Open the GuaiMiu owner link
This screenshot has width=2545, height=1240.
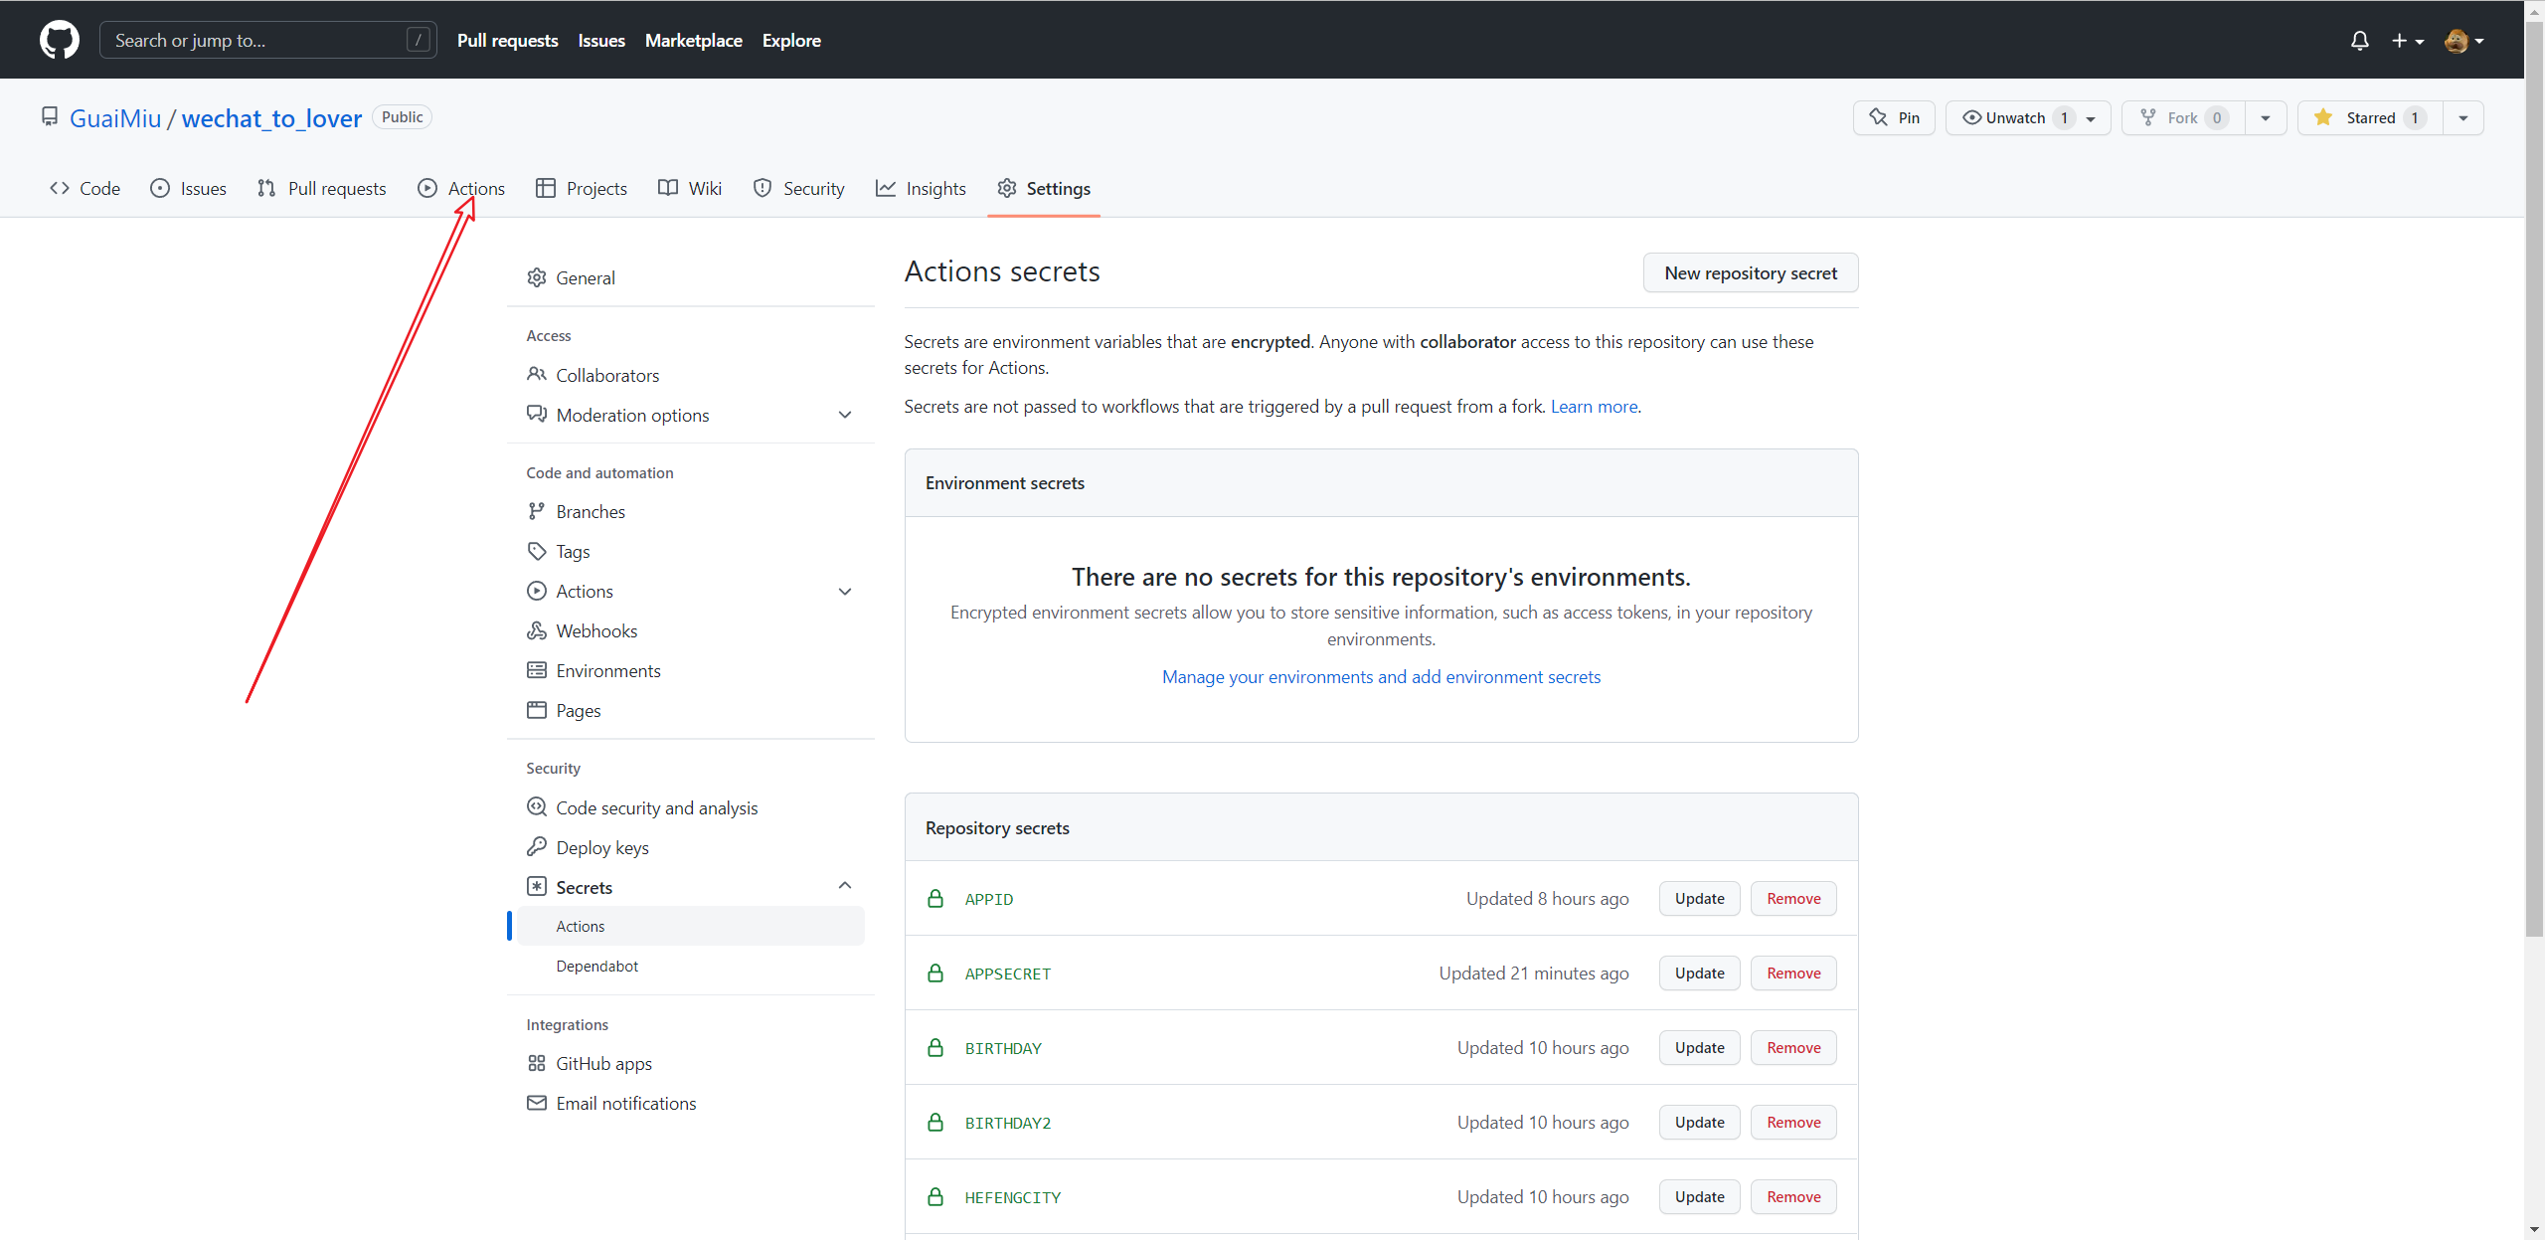(115, 118)
